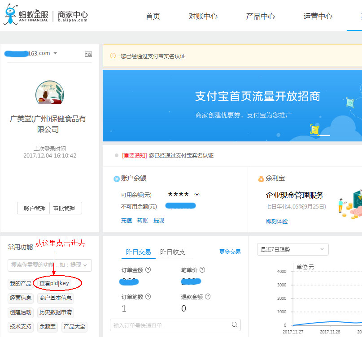
Task: Click the 余额宝 shortcut
Action: tap(48, 327)
